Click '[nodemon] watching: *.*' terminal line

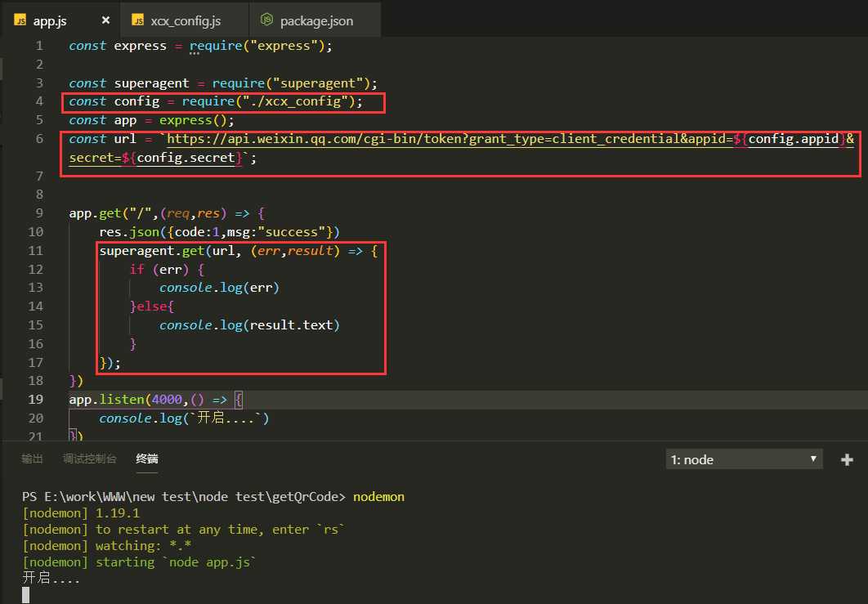coord(107,546)
